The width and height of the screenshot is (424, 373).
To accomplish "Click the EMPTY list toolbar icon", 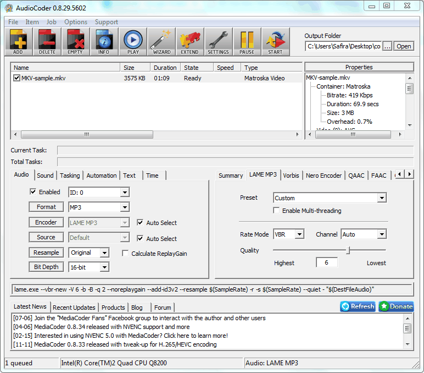I will (x=75, y=42).
